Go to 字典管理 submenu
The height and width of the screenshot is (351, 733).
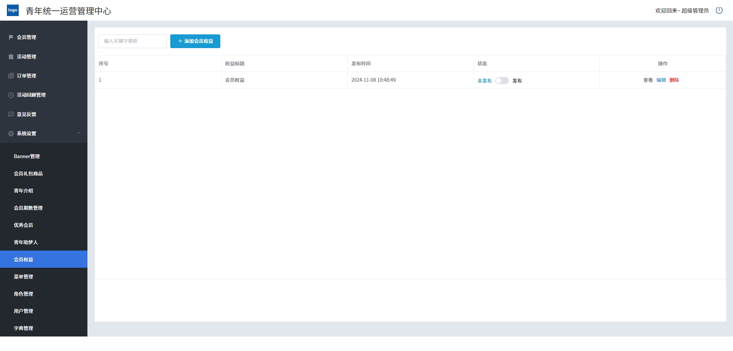tap(44, 328)
